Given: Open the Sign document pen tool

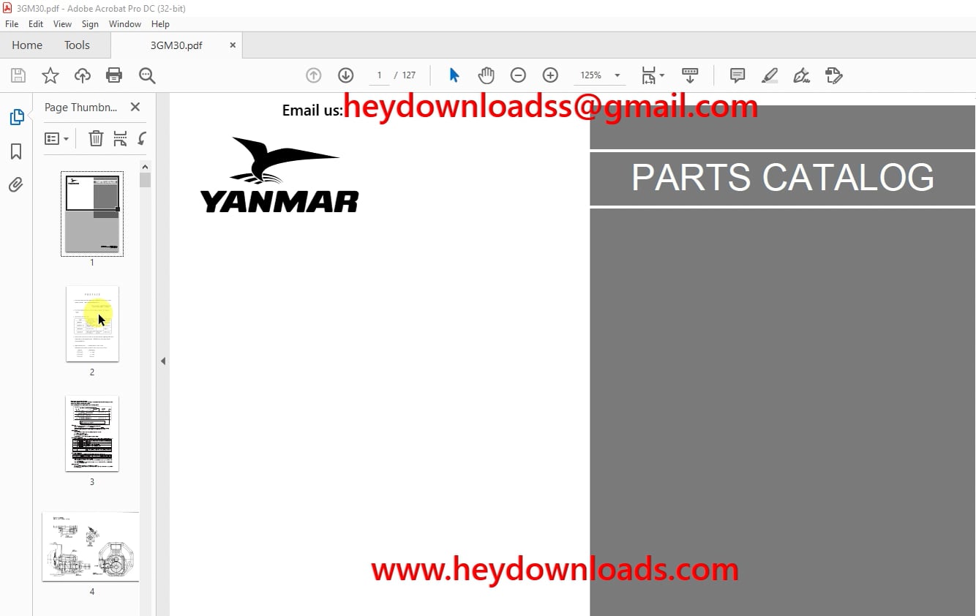Looking at the screenshot, I should tap(801, 75).
